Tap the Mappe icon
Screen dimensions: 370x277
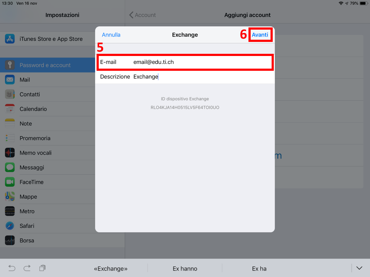click(x=10, y=196)
